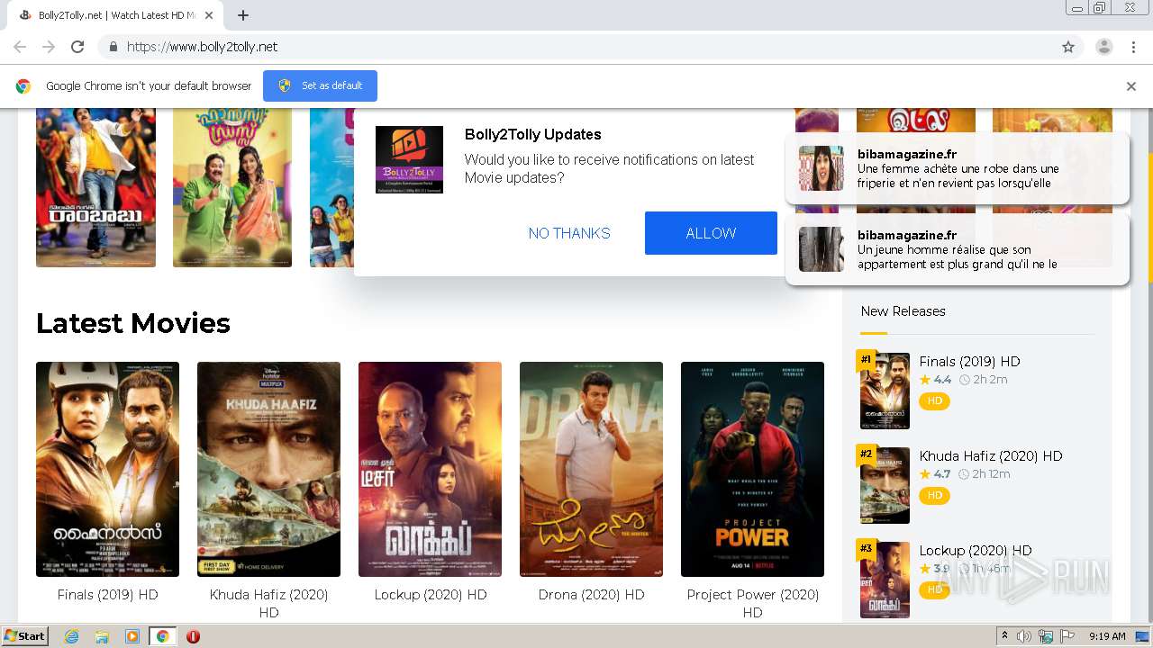Click the Bolly2Tolly logo in the prompt
This screenshot has width=1153, height=648.
pos(409,159)
